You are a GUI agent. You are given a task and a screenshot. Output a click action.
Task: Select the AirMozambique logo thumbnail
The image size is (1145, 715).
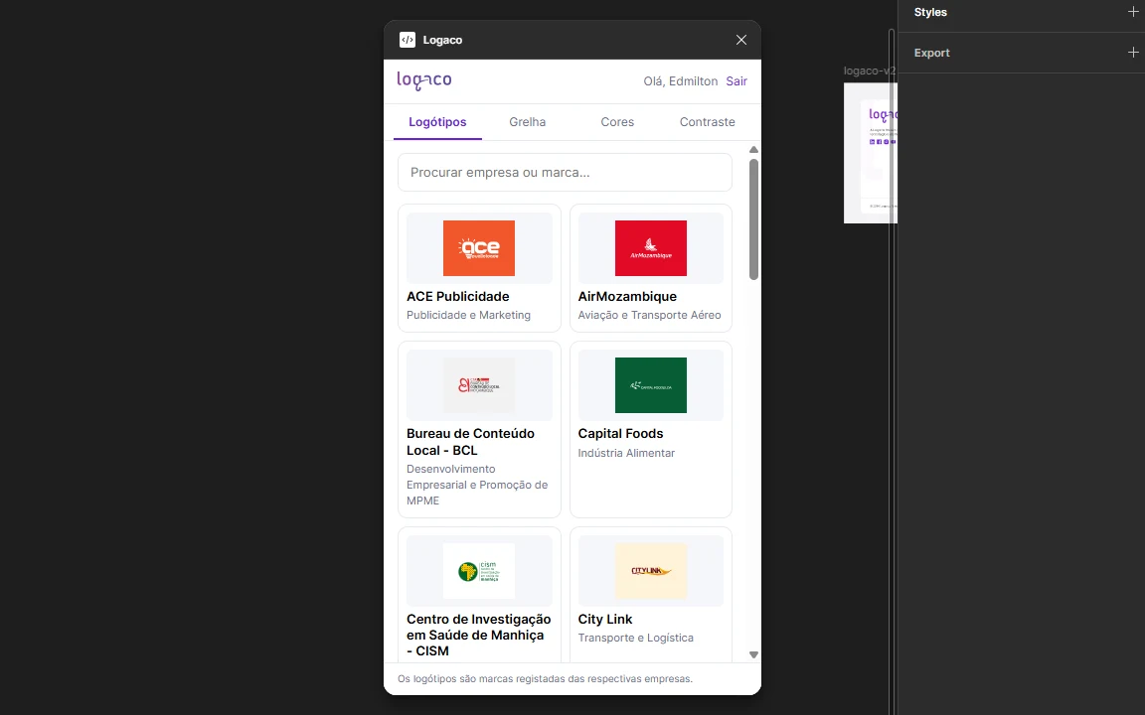point(651,248)
